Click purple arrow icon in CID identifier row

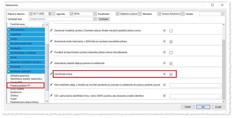coord(164,96)
